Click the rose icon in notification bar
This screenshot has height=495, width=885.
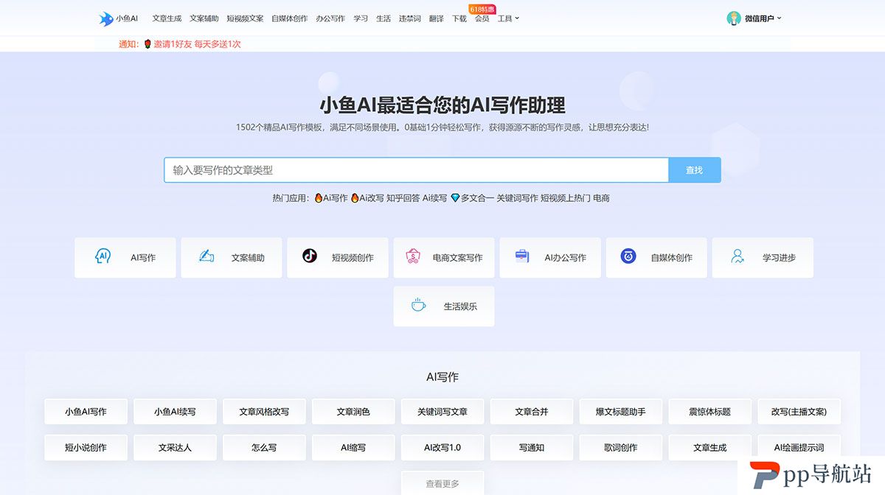coord(147,44)
